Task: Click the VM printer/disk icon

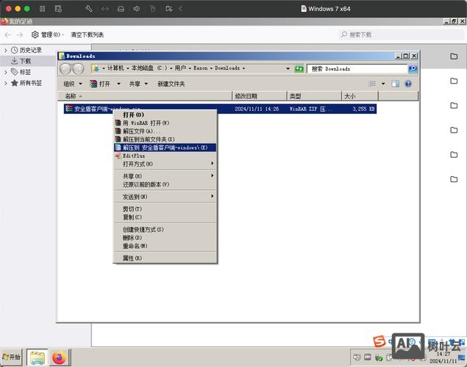Action: [121, 9]
